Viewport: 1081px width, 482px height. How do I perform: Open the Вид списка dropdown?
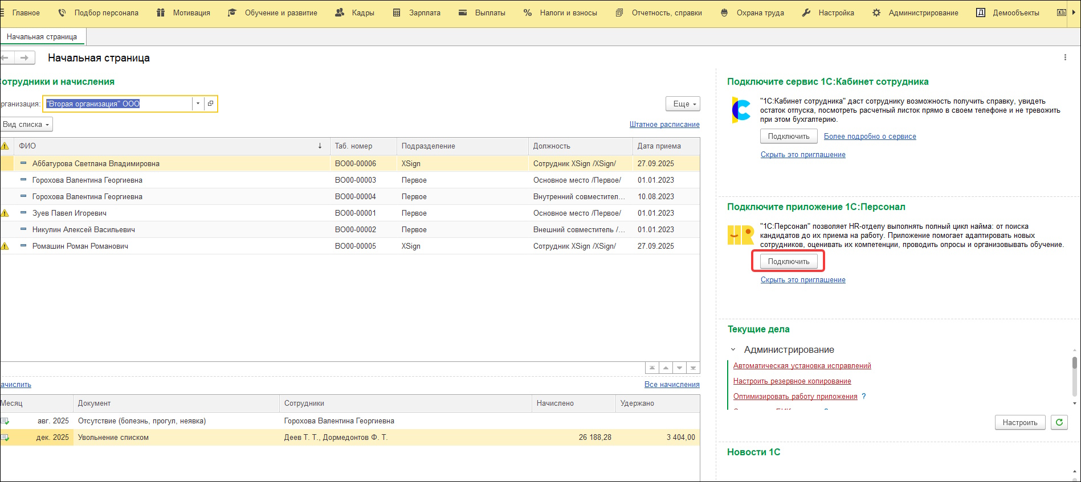click(x=26, y=124)
